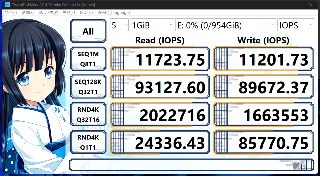The image size is (320, 176).
Task: Click the Write (IOPS) column header
Action: point(263,40)
